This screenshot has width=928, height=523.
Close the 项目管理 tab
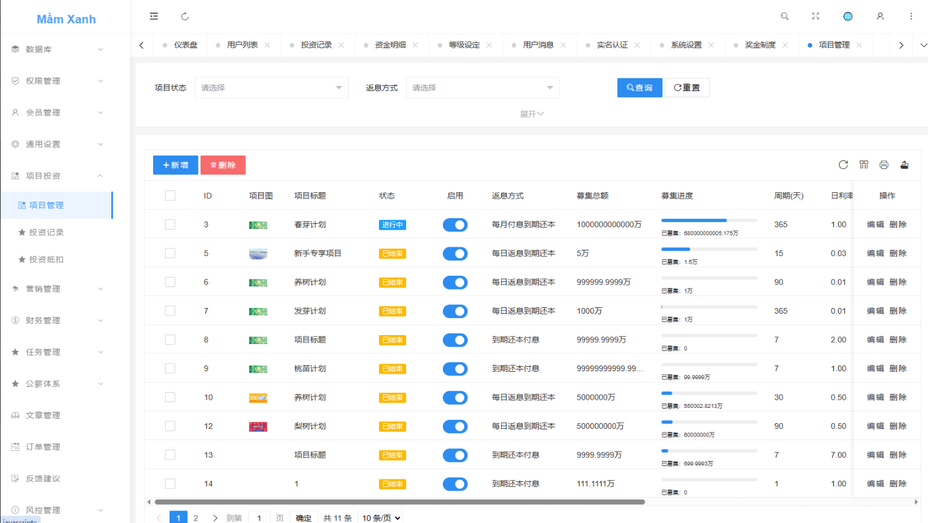860,45
